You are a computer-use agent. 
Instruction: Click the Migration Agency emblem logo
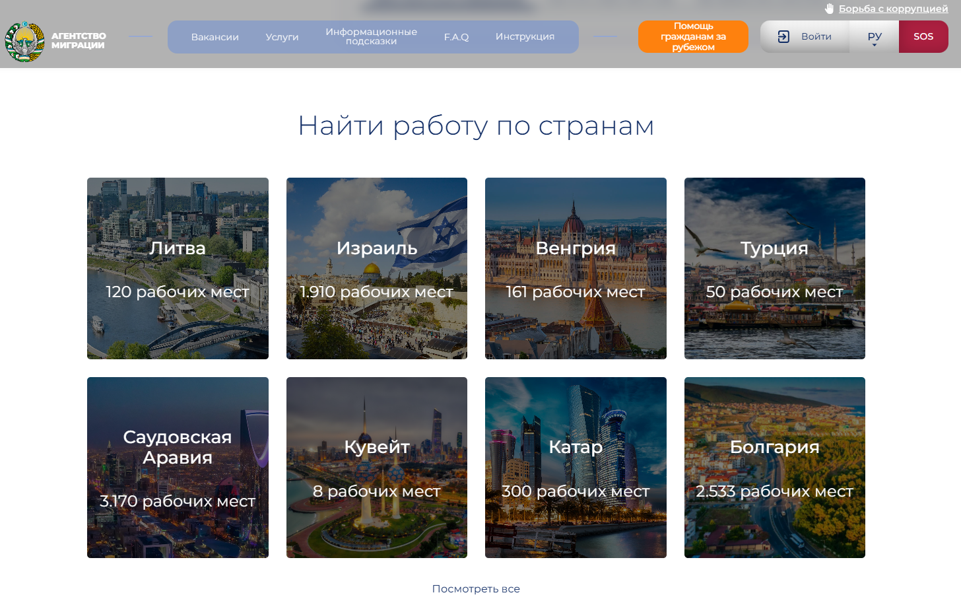pos(25,41)
